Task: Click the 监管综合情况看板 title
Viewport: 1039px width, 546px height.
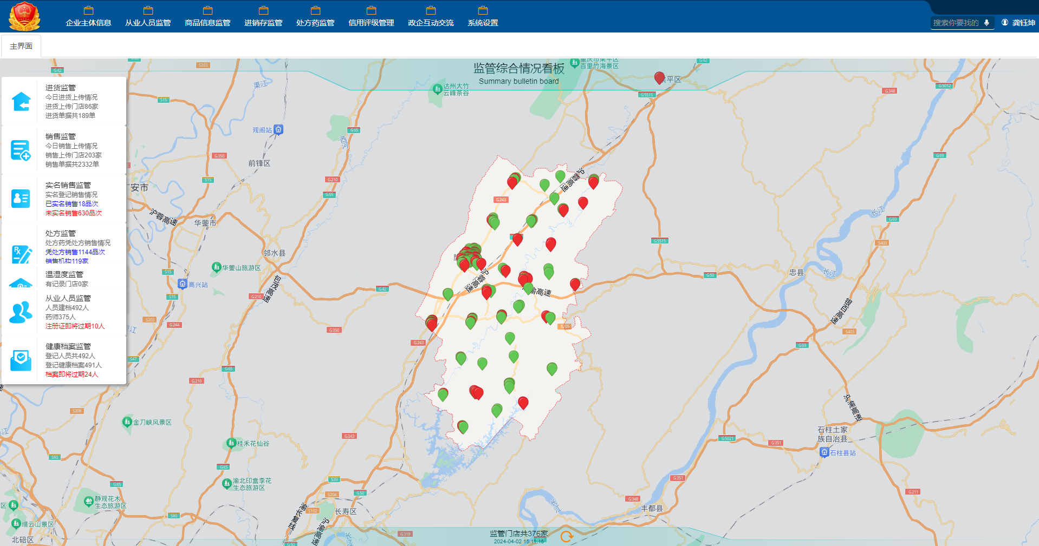Action: click(519, 68)
